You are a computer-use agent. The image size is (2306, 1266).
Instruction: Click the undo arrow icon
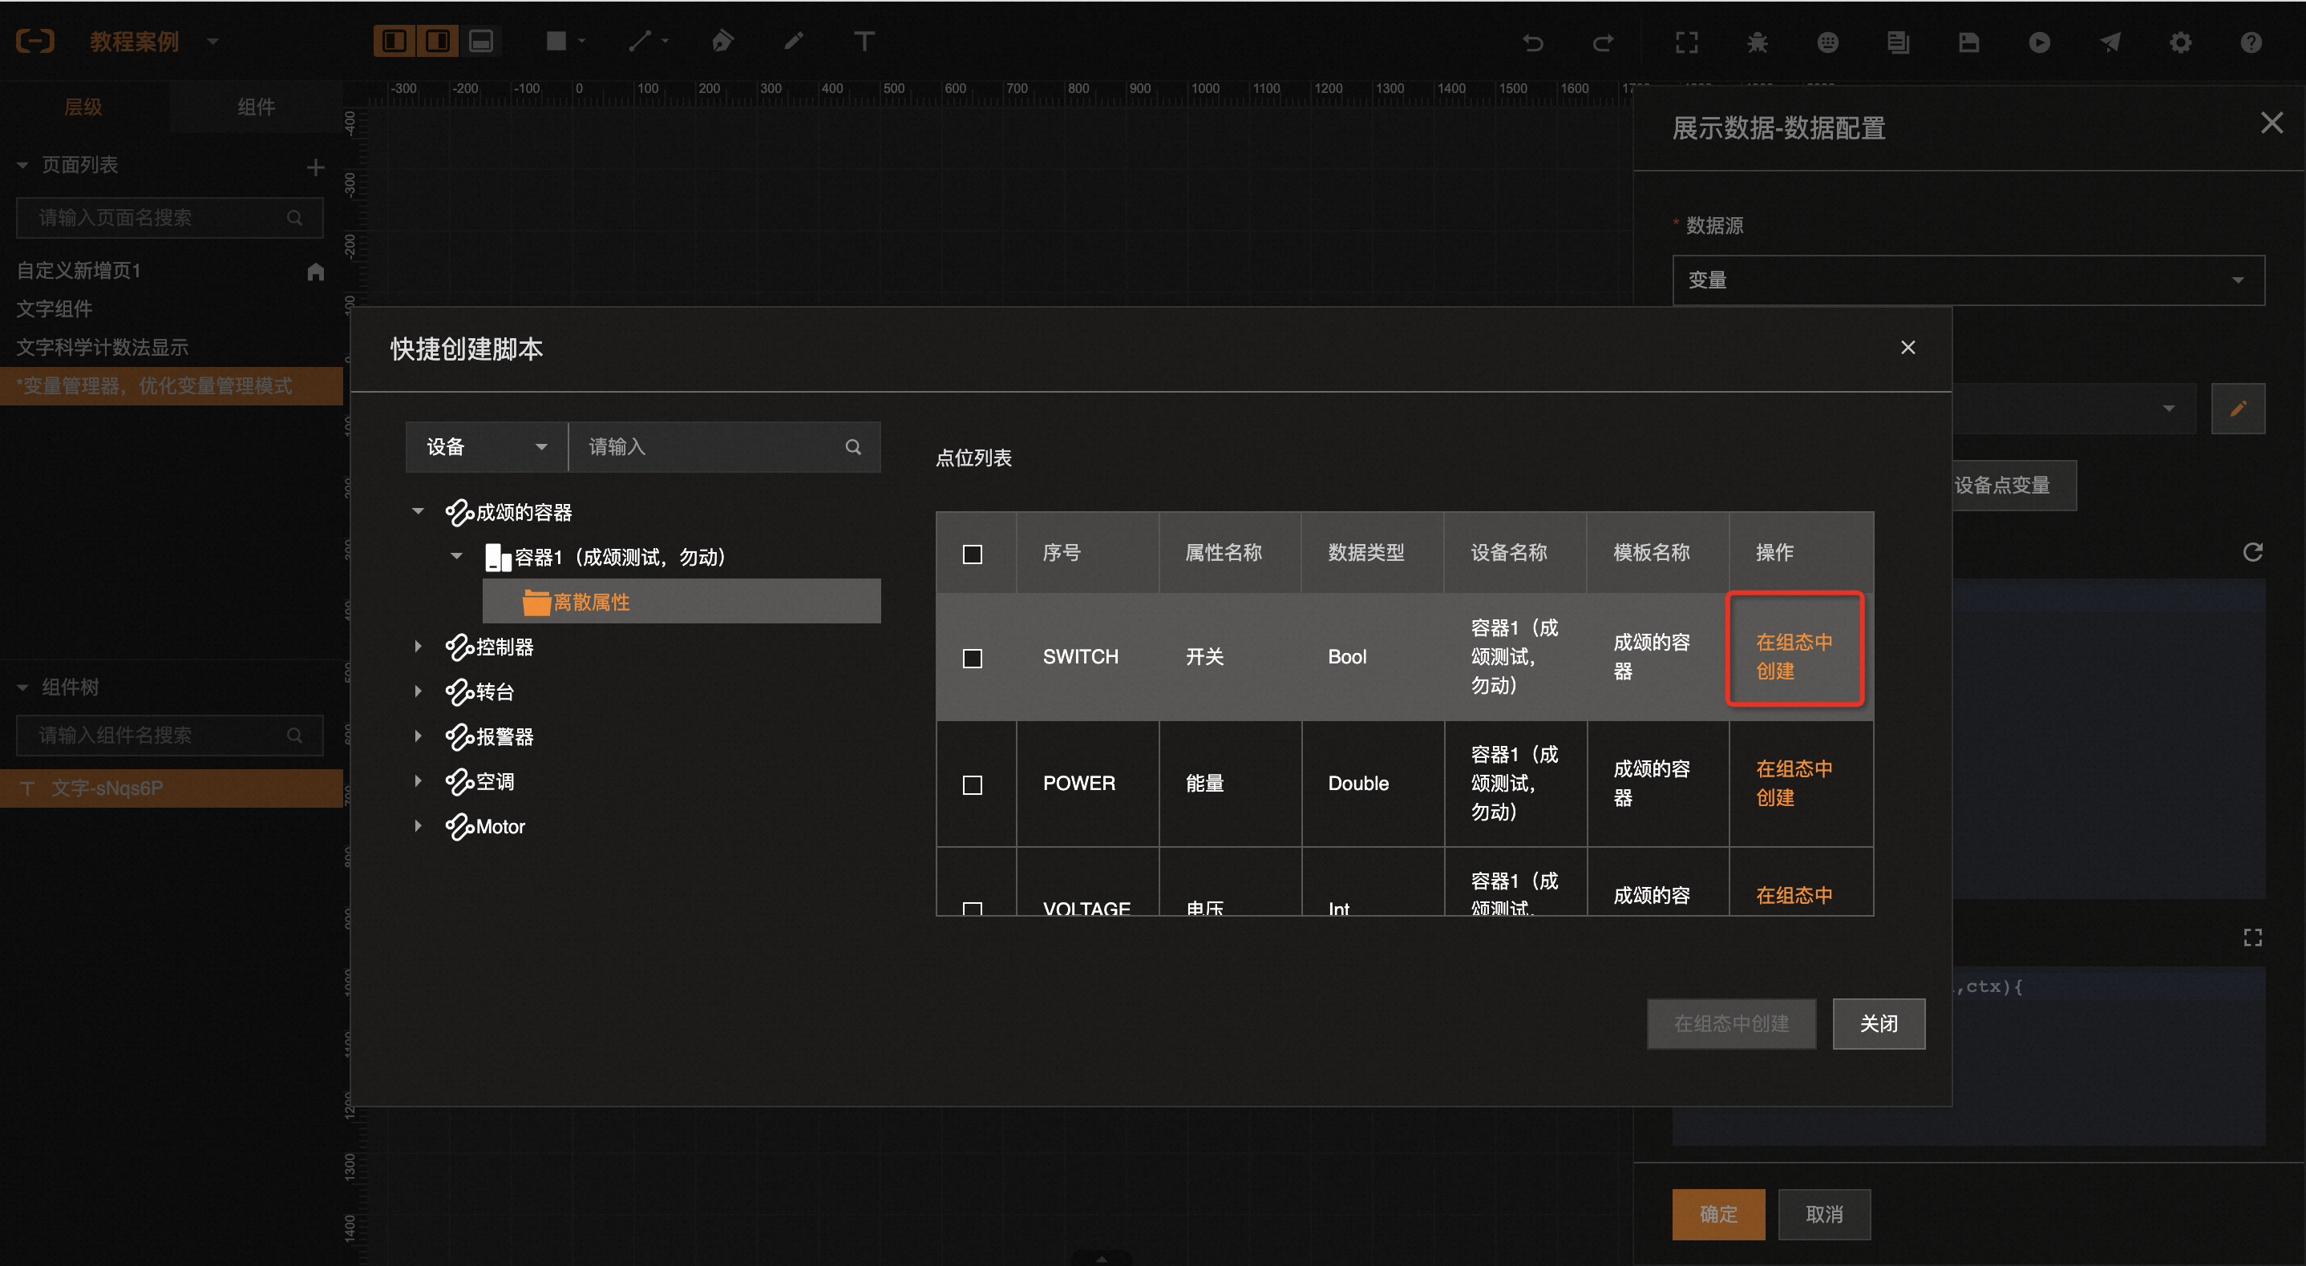[x=1532, y=42]
